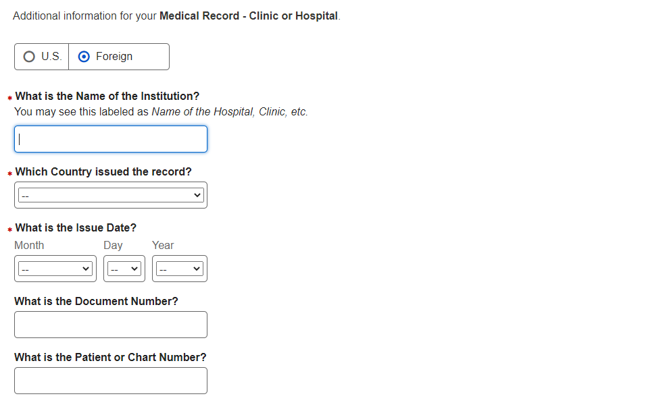Focus the Name of the Institution field
This screenshot has width=667, height=411.
pos(111,139)
